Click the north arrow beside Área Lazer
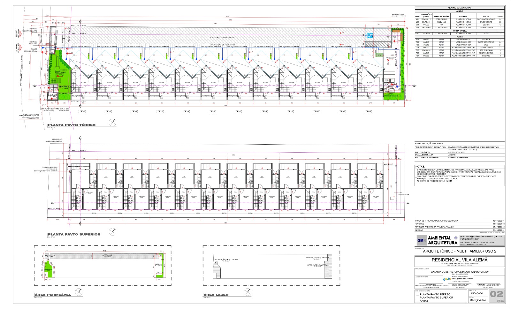Screen dimensions: 511x309 (248, 292)
